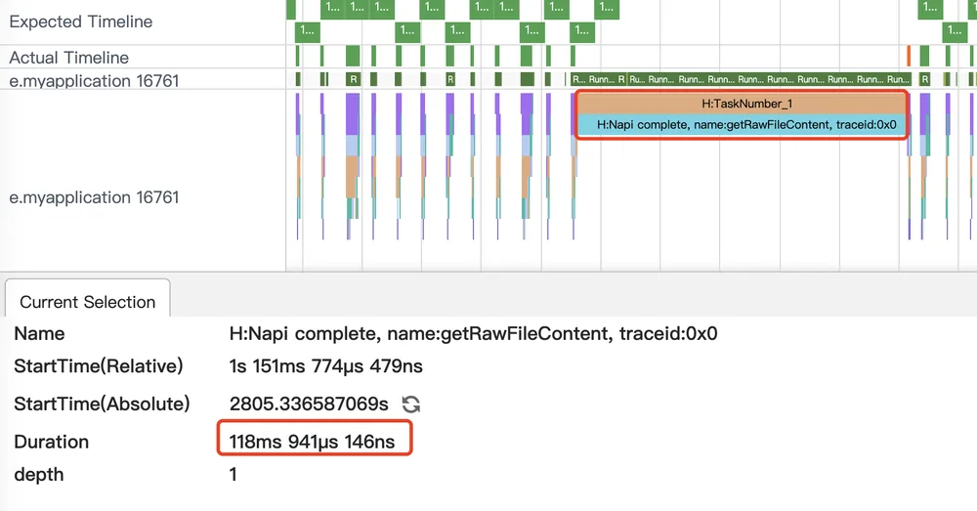Click the widest purple slice in thread track

coord(353,114)
